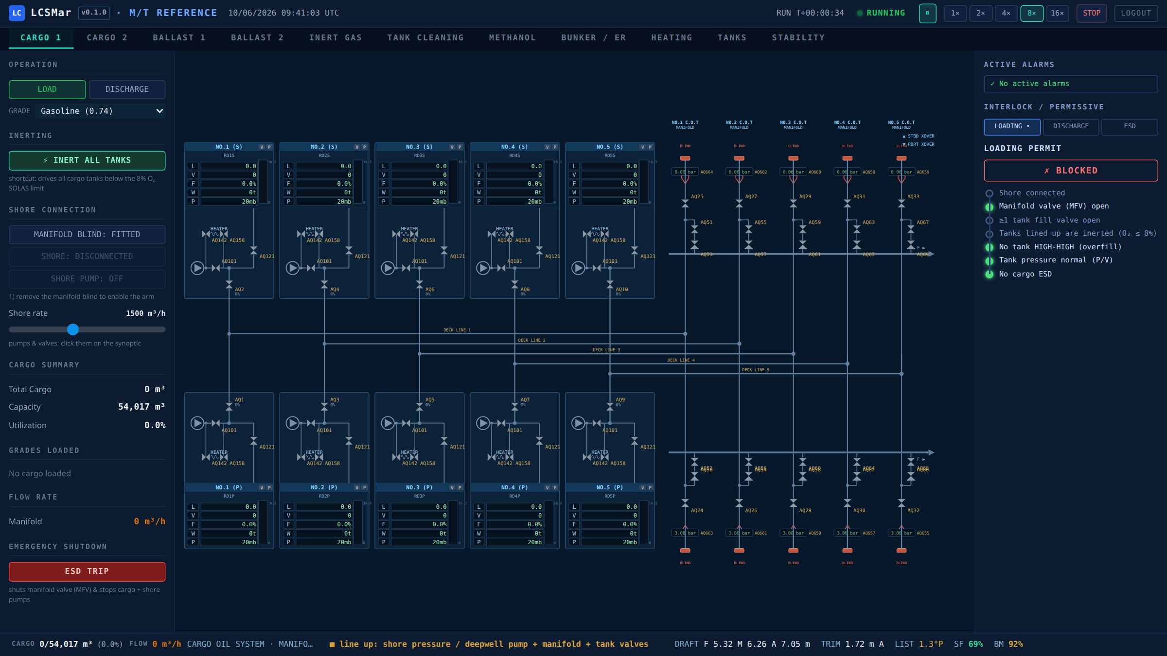Viewport: 1167px width, 656px height.
Task: Start the deepwell pump in tank NO.2 (P)
Action: point(293,423)
